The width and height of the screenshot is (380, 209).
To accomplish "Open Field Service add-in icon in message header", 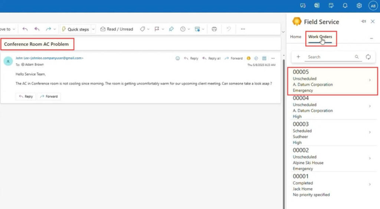I will [248, 58].
